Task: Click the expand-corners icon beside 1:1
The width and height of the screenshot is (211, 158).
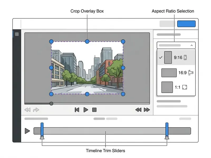Action: [185, 87]
